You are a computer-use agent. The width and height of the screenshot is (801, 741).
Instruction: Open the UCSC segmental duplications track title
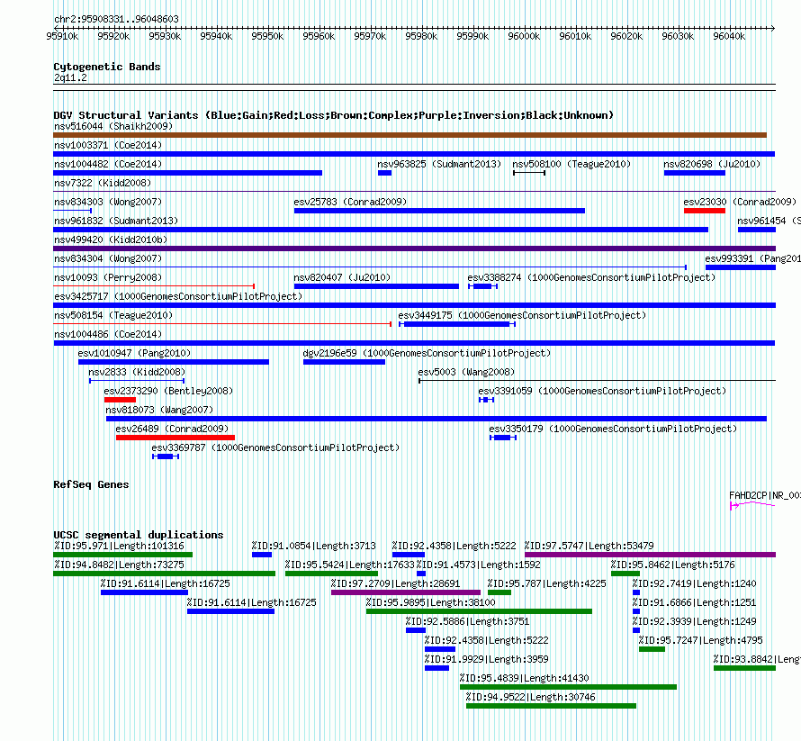pyautogui.click(x=139, y=535)
